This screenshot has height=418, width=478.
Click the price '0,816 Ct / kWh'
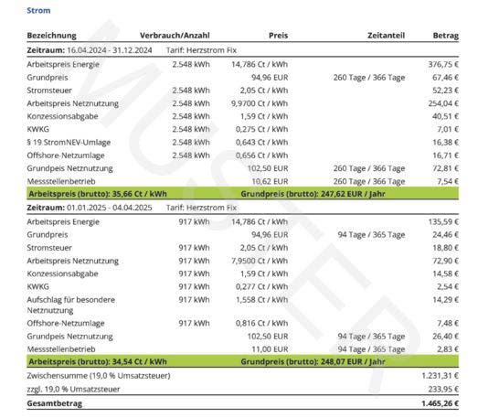point(262,323)
